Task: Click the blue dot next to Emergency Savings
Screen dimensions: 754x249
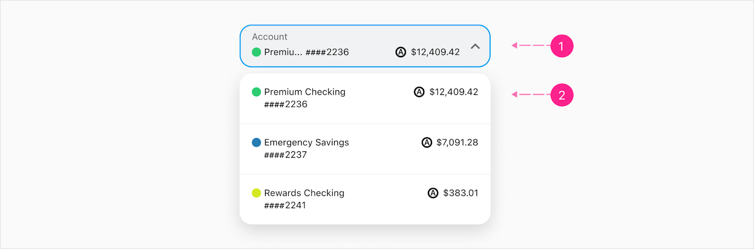Action: click(256, 142)
